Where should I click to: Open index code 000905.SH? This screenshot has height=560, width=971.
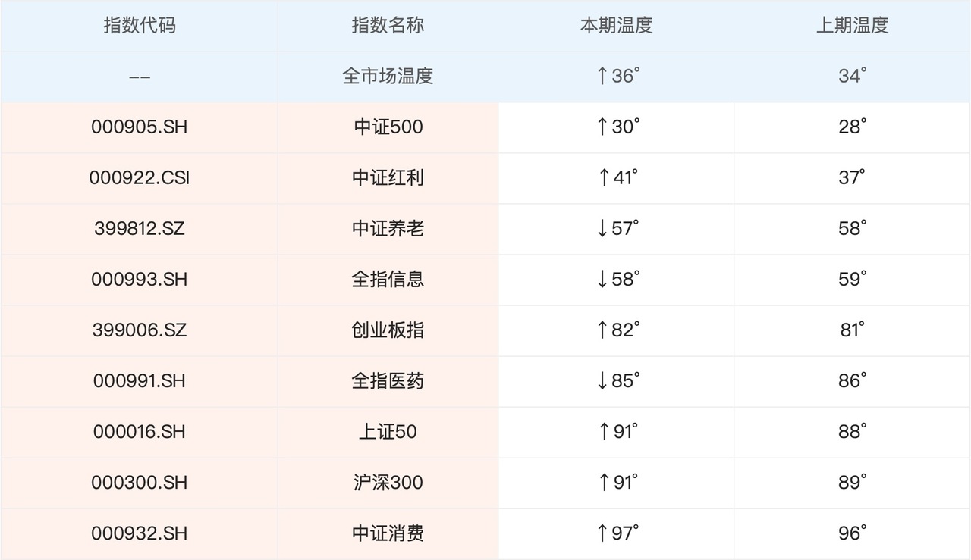coord(139,127)
